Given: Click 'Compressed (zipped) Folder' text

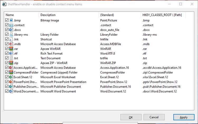Looking at the screenshot, I should coord(59,72).
